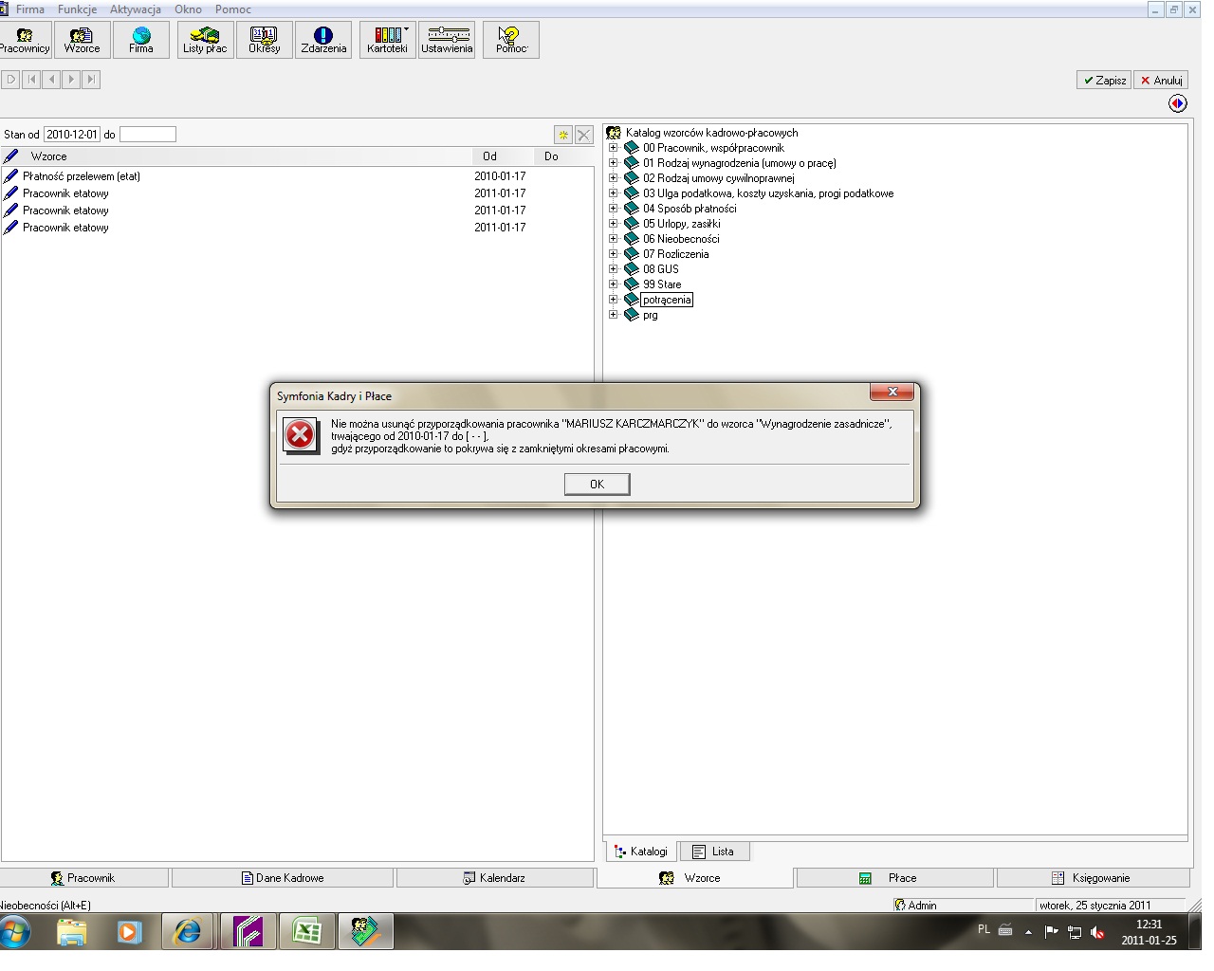Screen dimensions: 1214x971
Task: Click the round red-blue indicator icon
Action: point(1177,103)
